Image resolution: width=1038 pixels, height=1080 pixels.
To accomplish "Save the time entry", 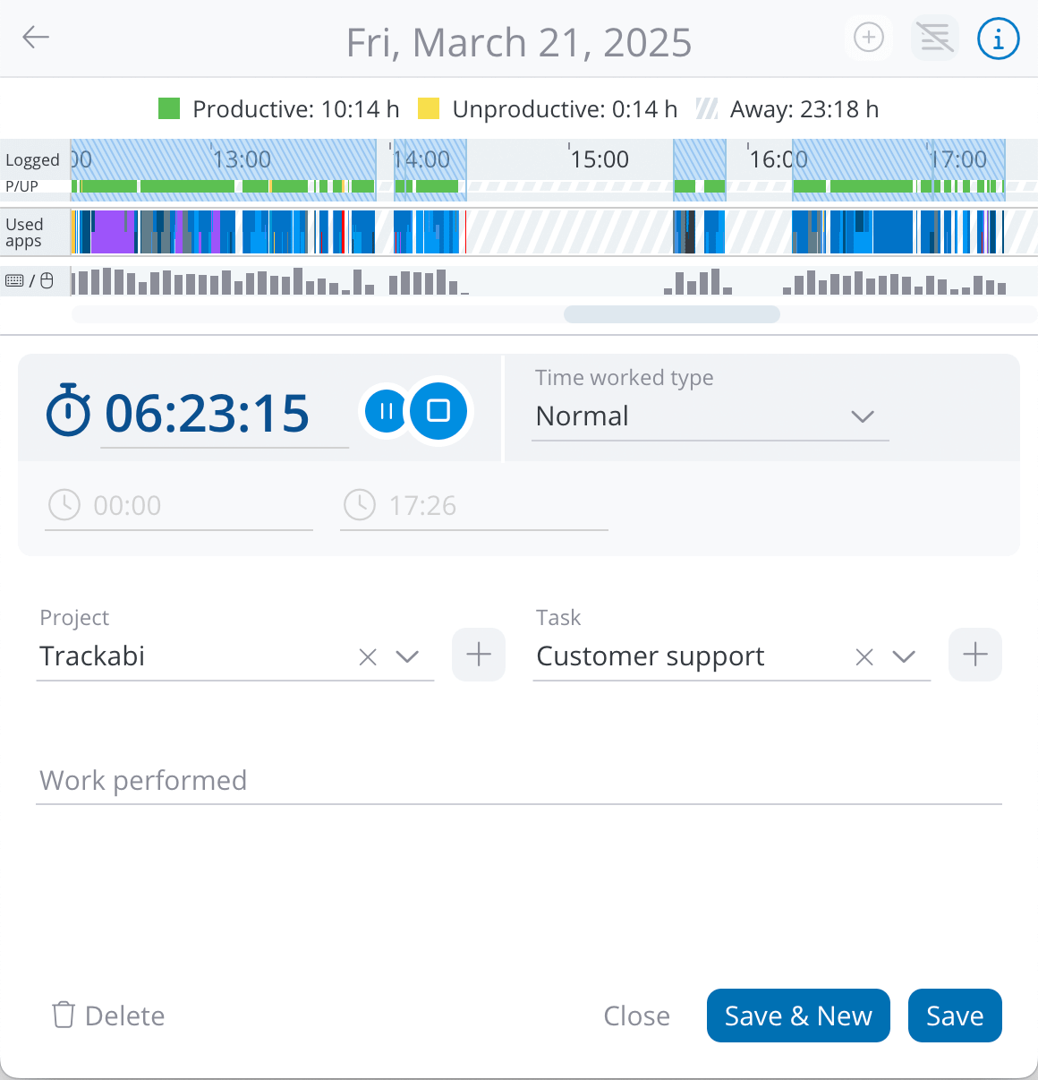I will pyautogui.click(x=954, y=1016).
